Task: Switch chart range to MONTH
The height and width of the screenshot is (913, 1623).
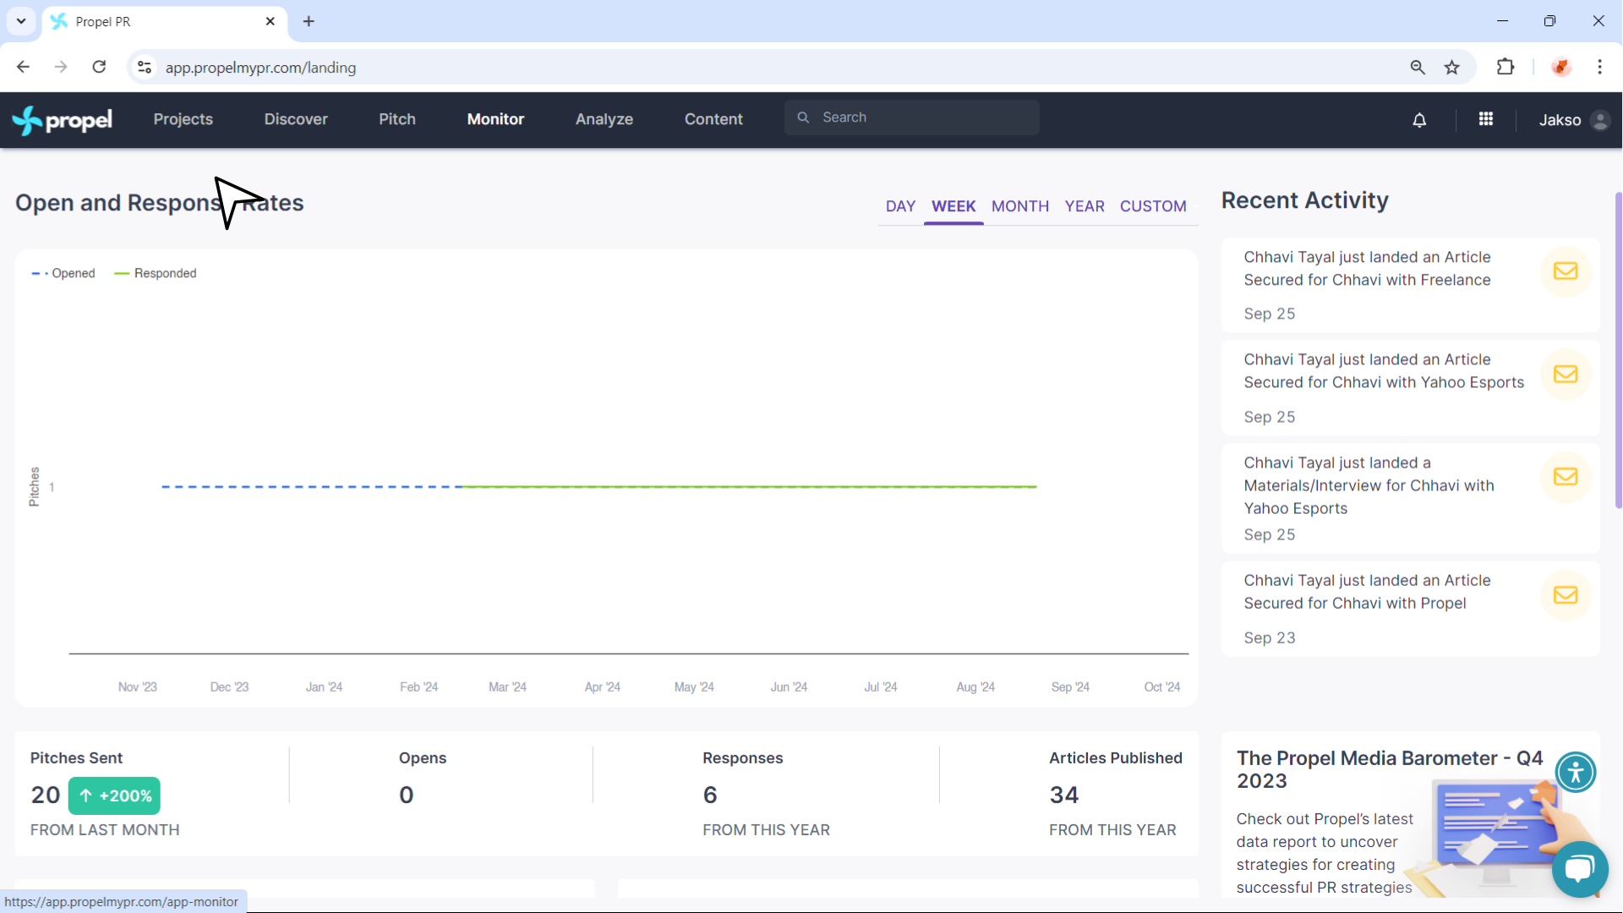Action: (1020, 206)
